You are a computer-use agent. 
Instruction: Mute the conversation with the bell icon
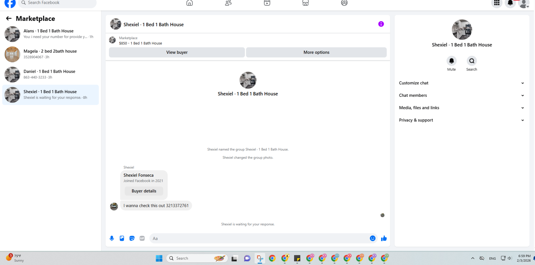[451, 61]
